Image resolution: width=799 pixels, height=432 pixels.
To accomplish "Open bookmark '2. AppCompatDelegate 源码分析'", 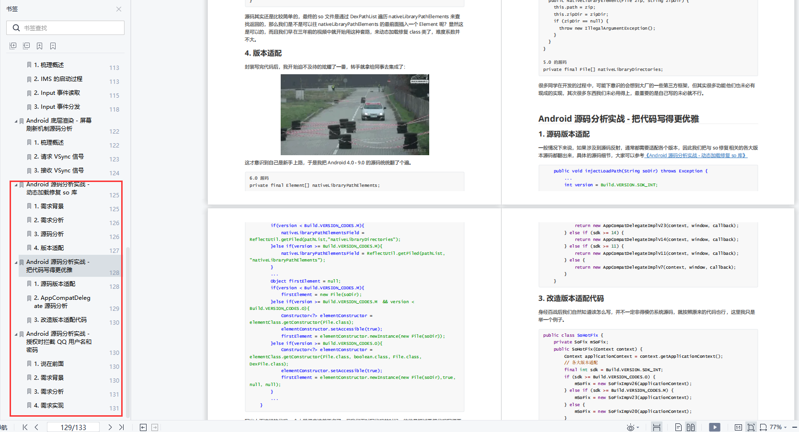I will click(62, 302).
